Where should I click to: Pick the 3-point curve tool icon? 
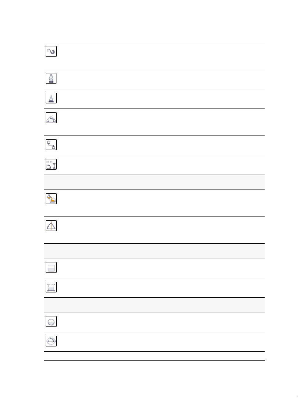(51, 118)
